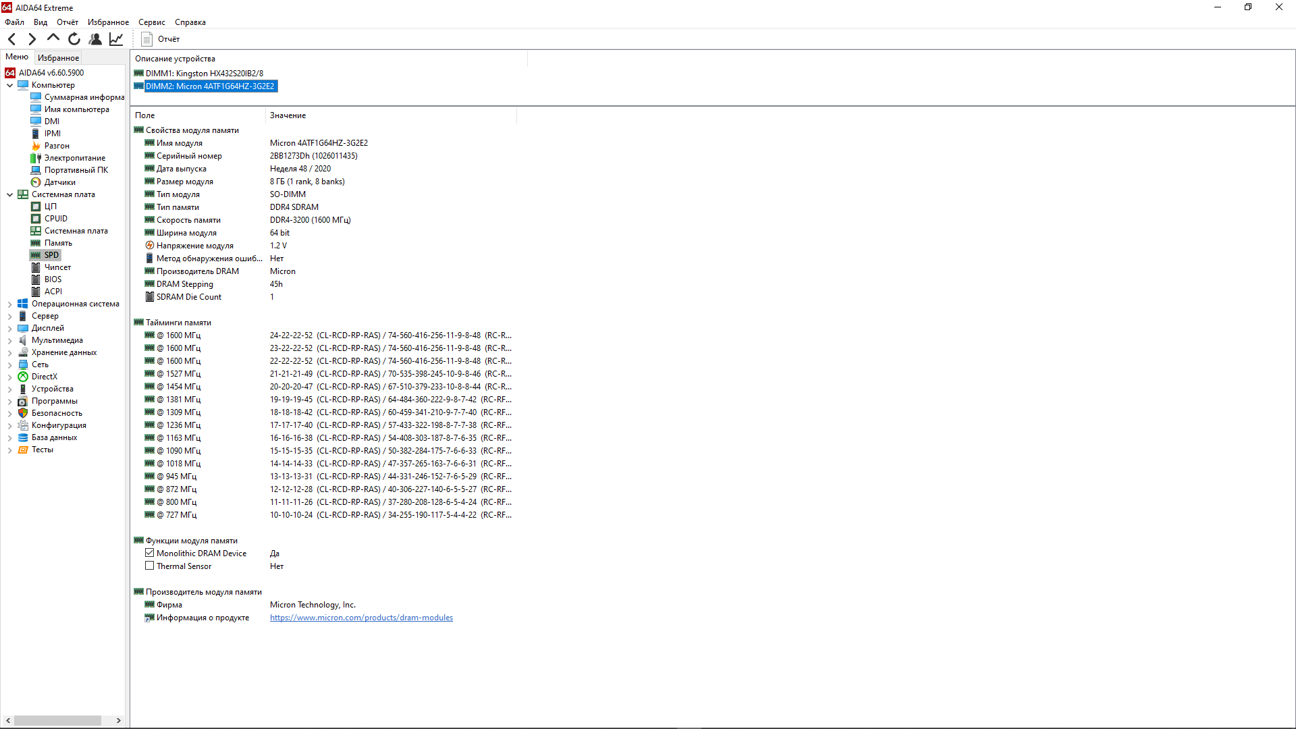Open DirectX section in tree
Viewport: 1296px width, 729px height.
[x=44, y=377]
